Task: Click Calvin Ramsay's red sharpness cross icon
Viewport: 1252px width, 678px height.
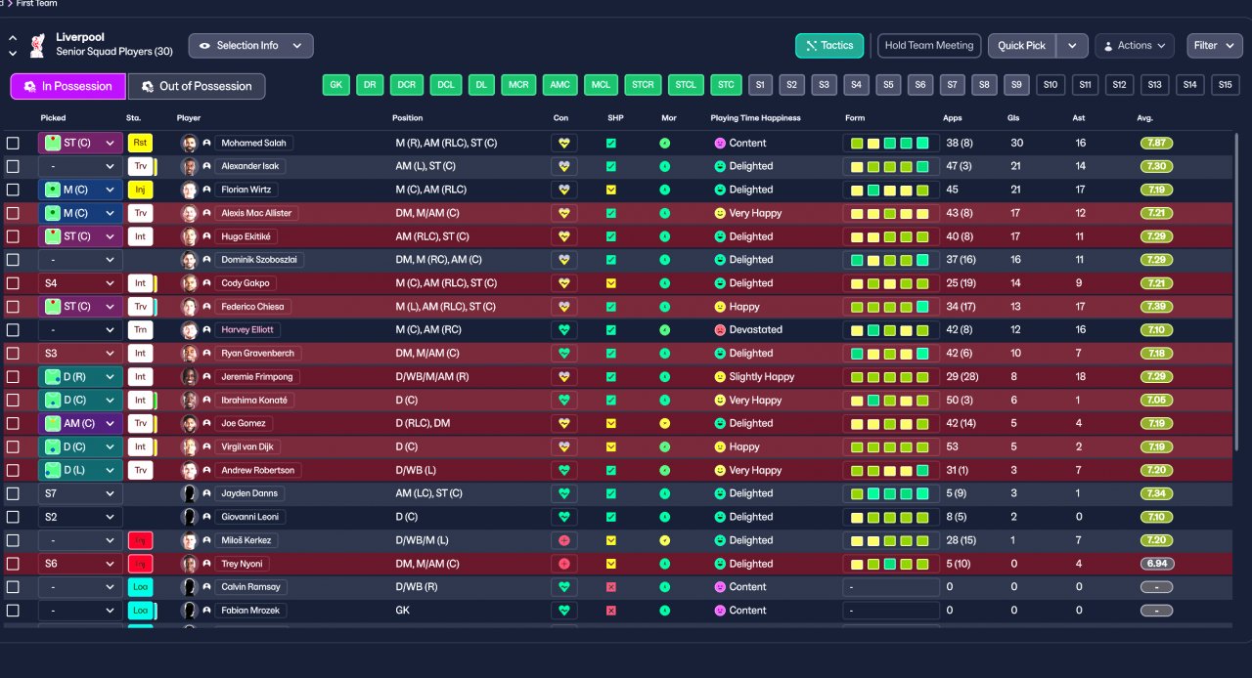Action: (611, 587)
